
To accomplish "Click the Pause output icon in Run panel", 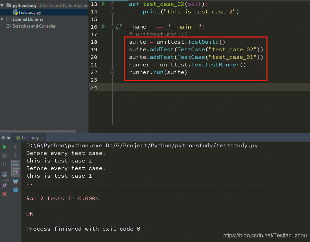I will tap(4, 164).
